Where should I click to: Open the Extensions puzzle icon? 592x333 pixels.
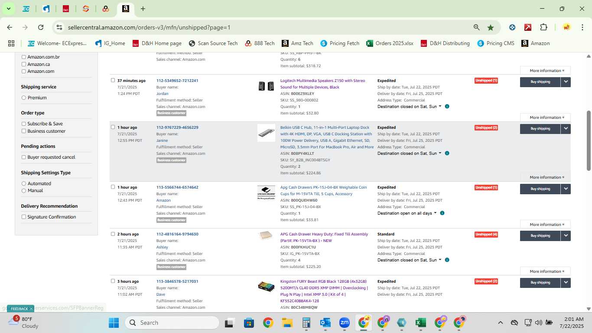tap(543, 27)
